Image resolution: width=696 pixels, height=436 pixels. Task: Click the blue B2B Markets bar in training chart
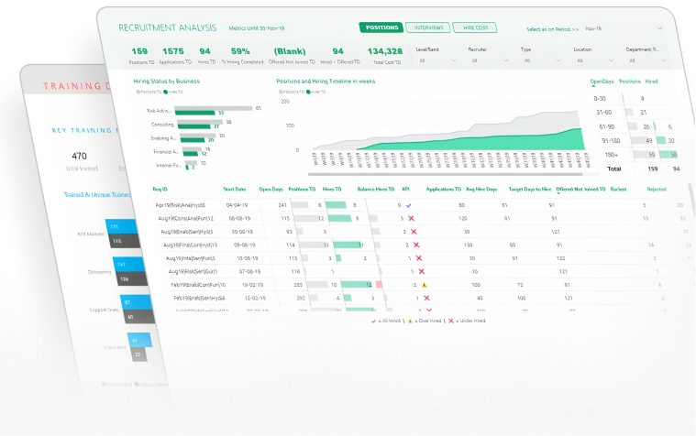click(x=122, y=226)
